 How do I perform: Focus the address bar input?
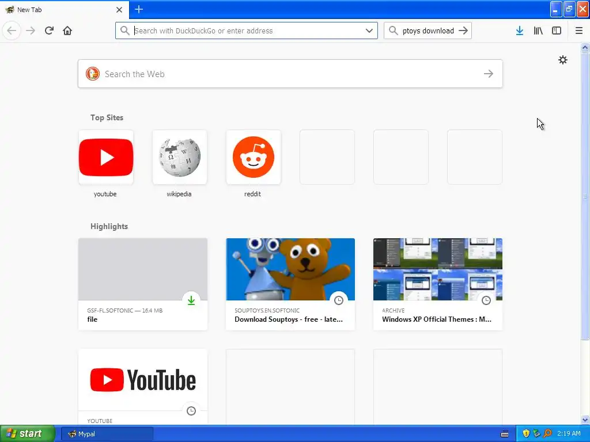pyautogui.click(x=247, y=31)
